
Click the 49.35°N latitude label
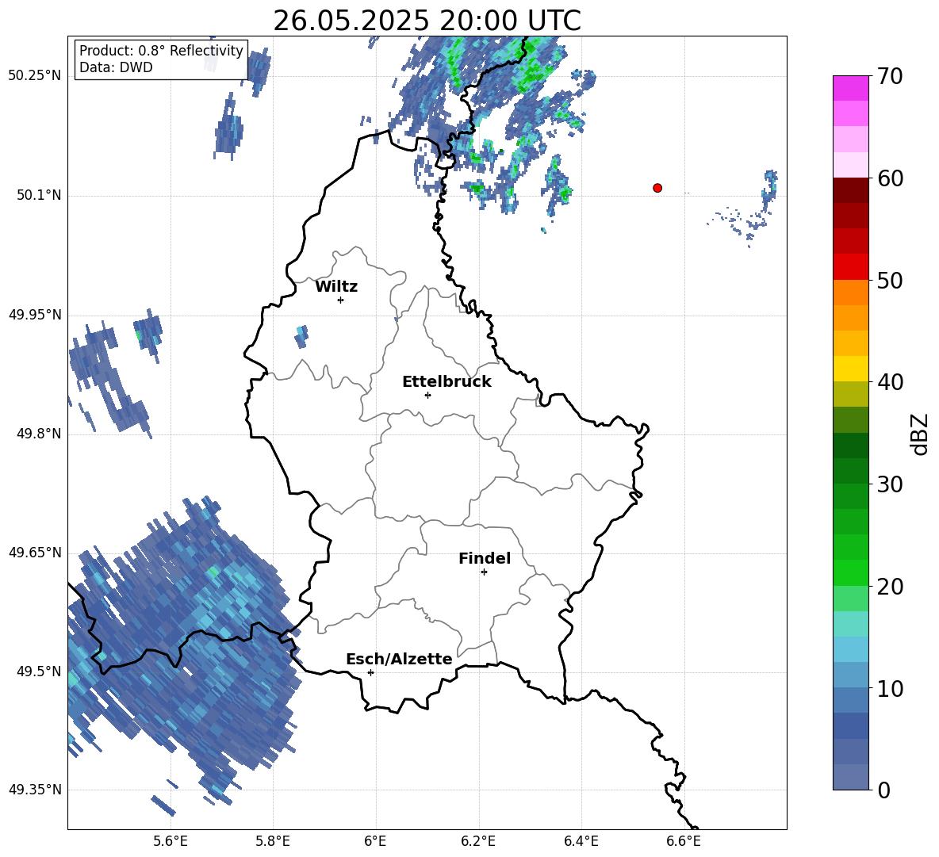tap(35, 790)
